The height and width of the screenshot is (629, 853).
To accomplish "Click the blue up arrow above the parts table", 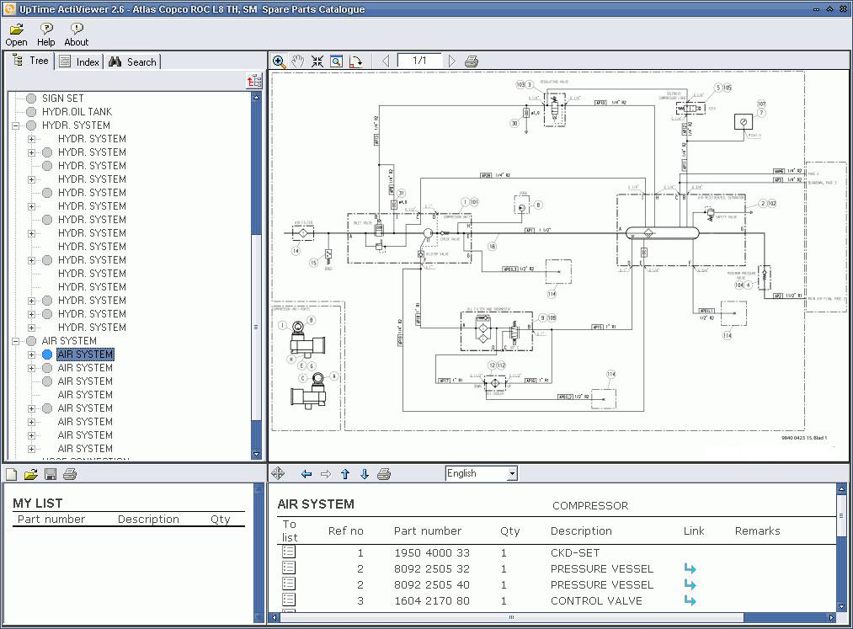I will [345, 474].
